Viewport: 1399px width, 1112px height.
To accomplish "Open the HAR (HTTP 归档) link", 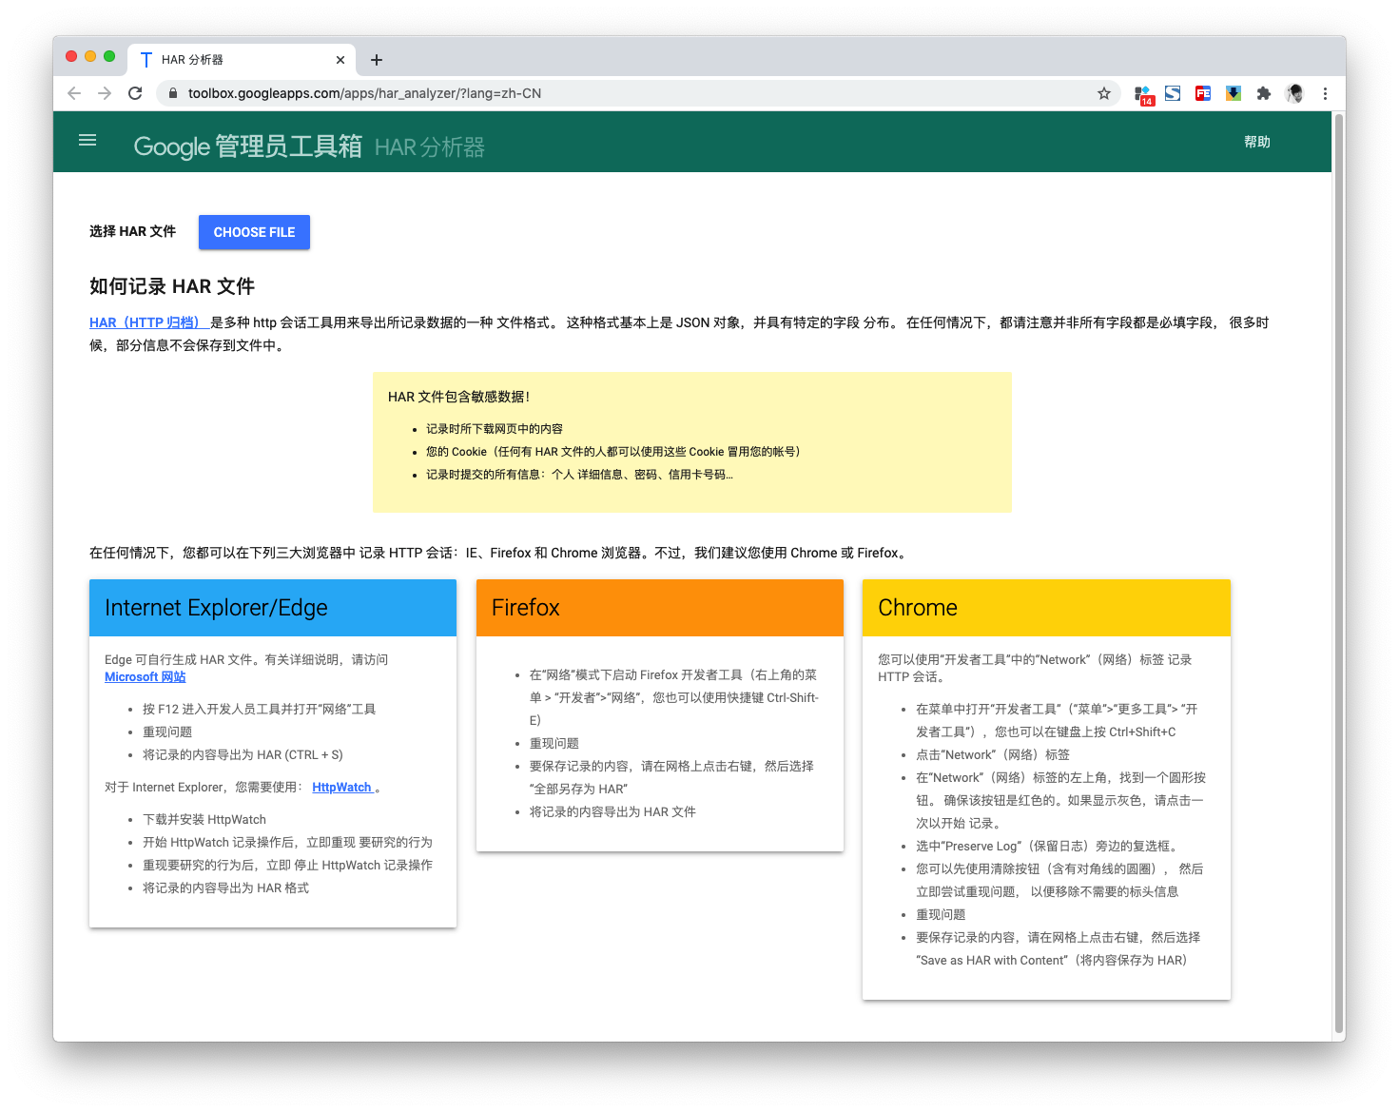I will 146,322.
